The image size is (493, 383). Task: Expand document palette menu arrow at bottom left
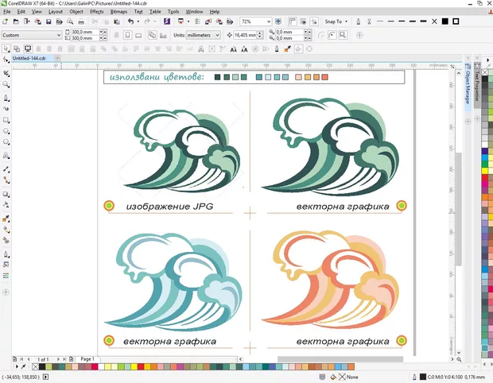[17, 366]
